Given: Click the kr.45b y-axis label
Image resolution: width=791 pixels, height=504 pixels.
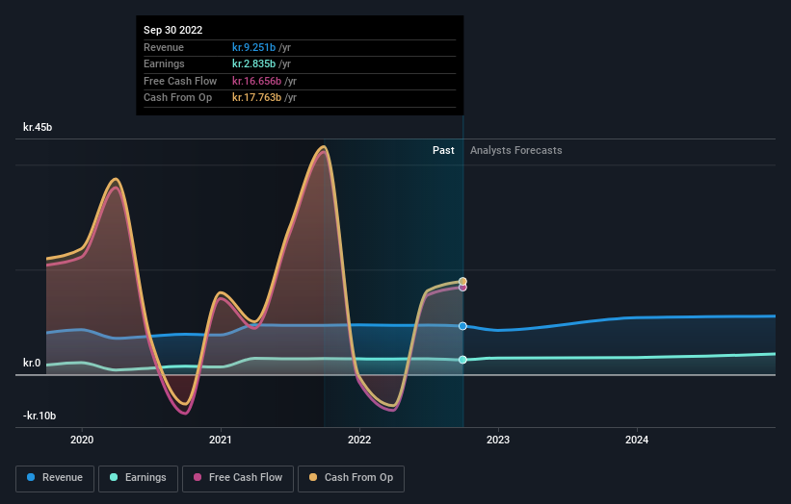Looking at the screenshot, I should (x=38, y=127).
